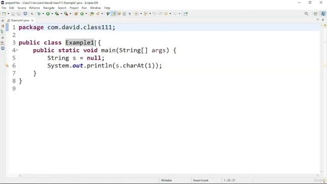Open the Source menu
The image size is (327, 184).
tap(21, 8)
